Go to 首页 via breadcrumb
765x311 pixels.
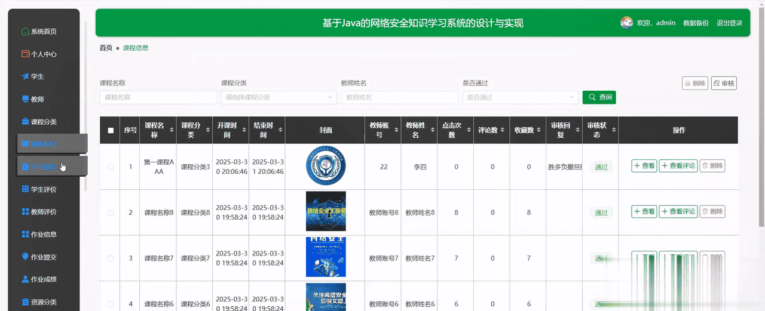point(106,48)
